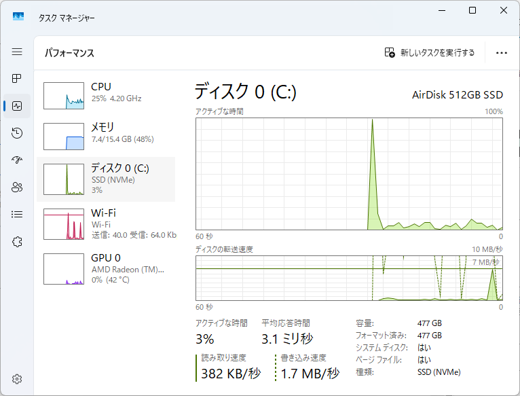Open the App history icon
520x396 pixels.
[x=18, y=133]
